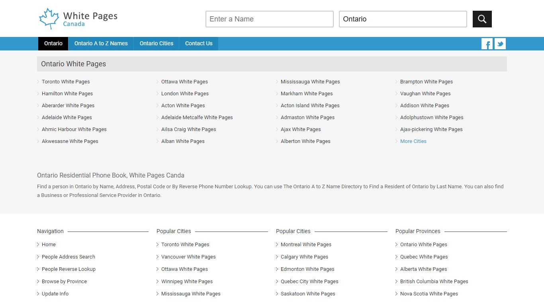Open Hamilton White Pages link
This screenshot has width=544, height=305.
[67, 94]
